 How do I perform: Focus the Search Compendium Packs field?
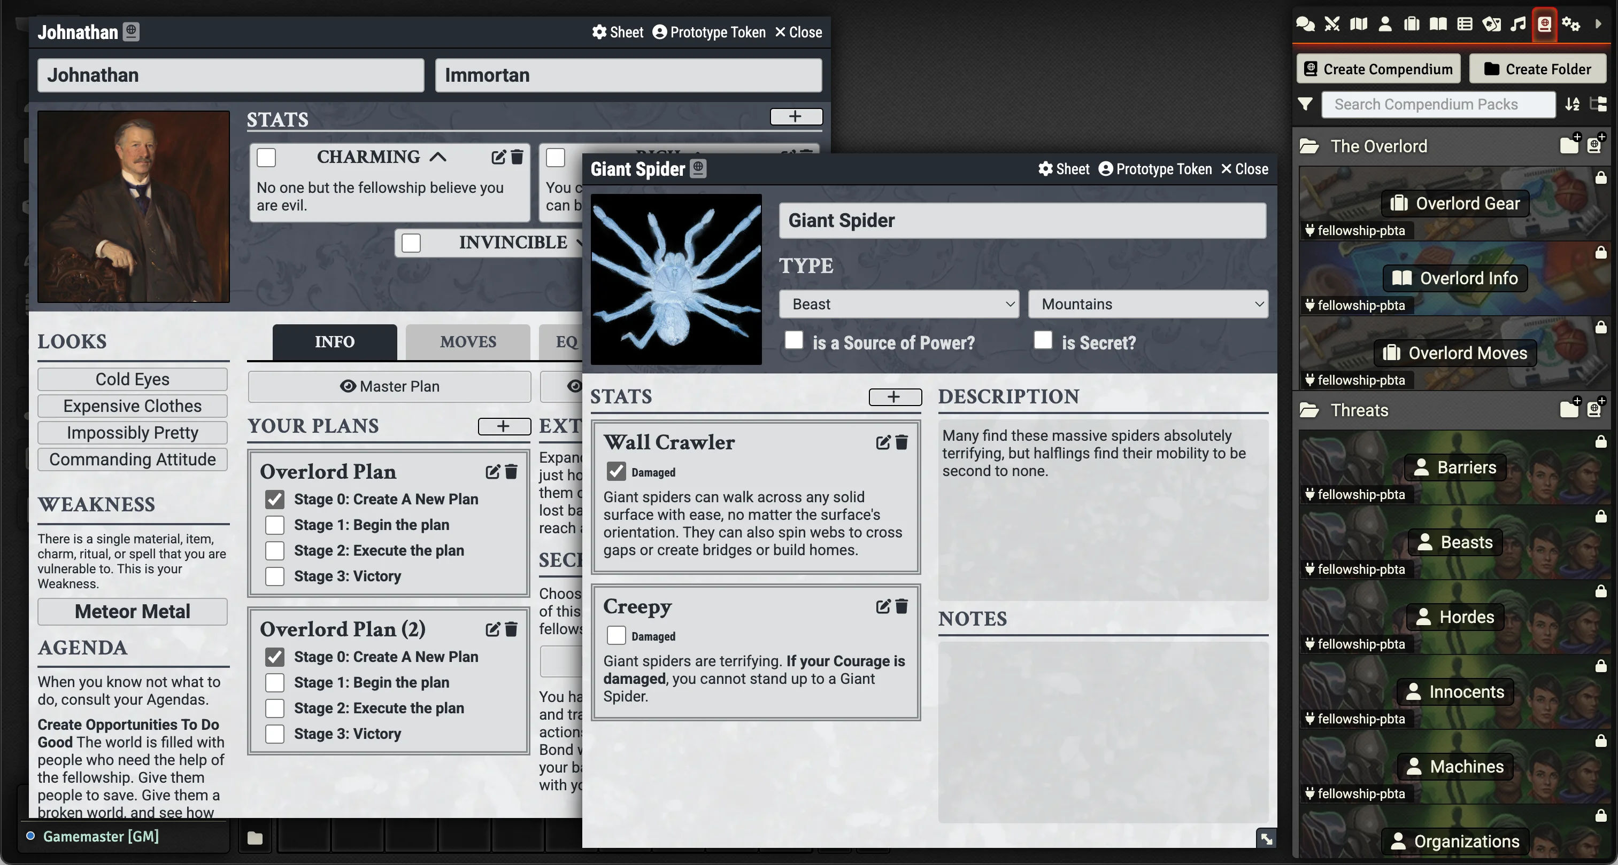click(x=1437, y=104)
